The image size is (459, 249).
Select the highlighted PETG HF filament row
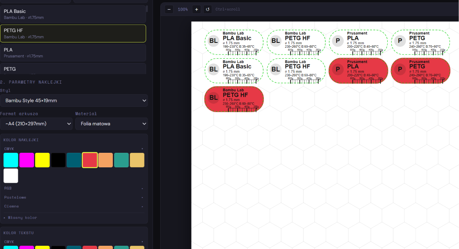point(73,33)
